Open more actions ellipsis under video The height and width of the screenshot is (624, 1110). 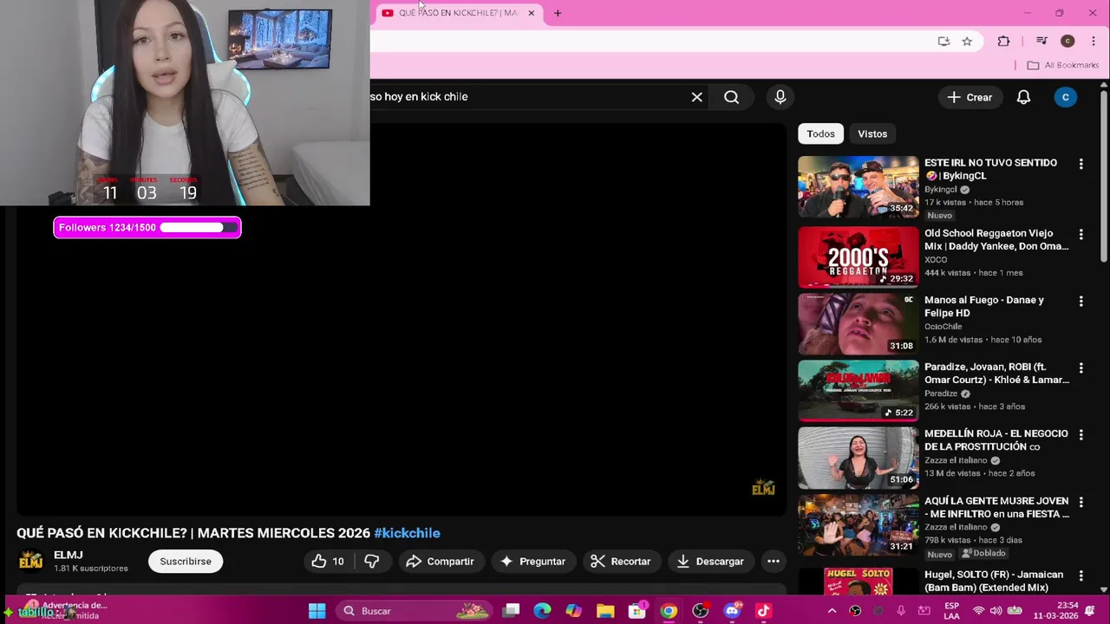tap(773, 562)
